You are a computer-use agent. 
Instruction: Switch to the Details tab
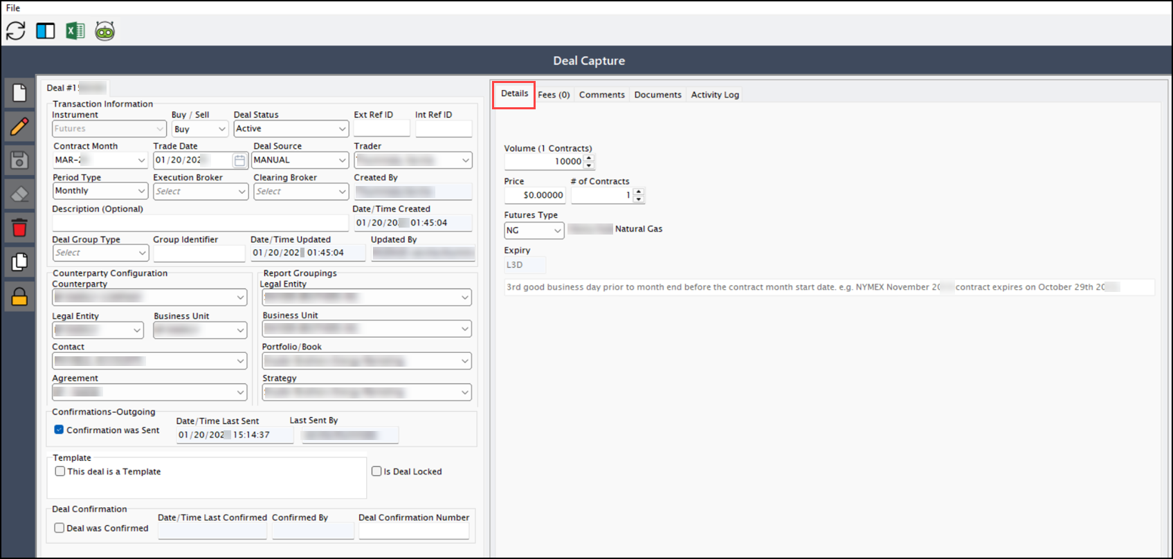[x=514, y=94]
